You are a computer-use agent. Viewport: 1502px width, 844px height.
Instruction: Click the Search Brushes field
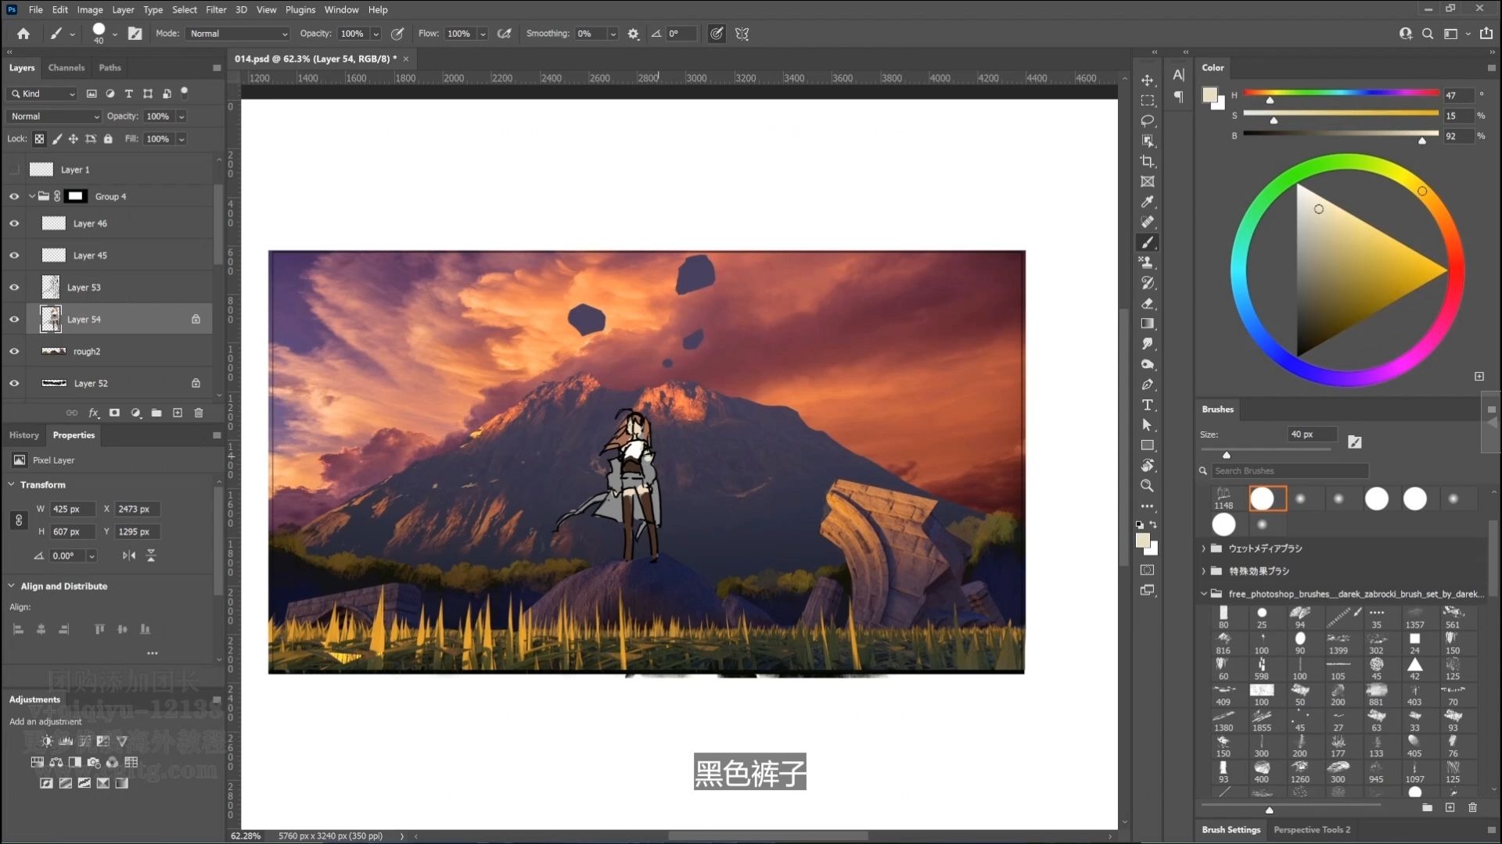(1289, 471)
